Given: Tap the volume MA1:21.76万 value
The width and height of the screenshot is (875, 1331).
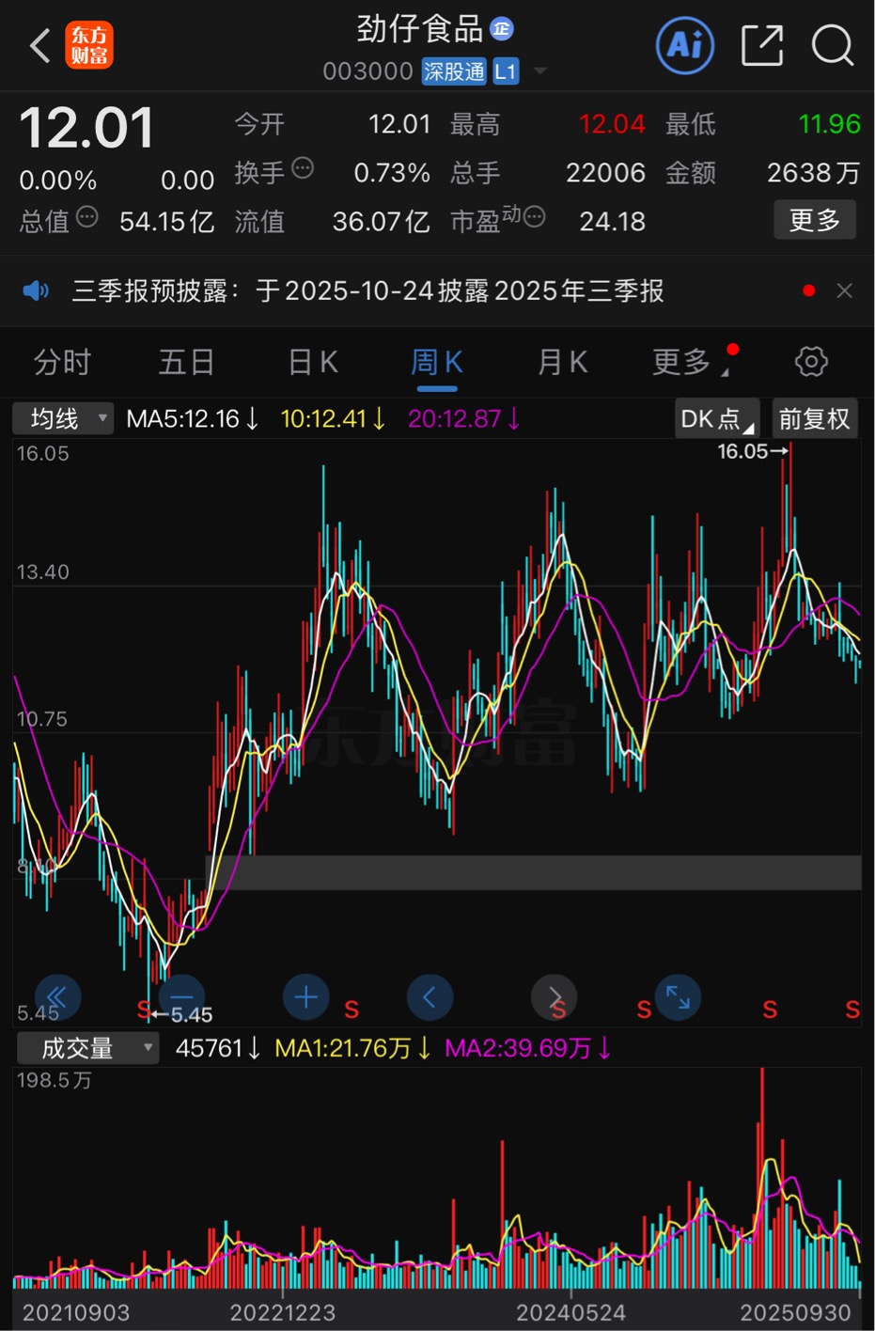Looking at the screenshot, I should pyautogui.click(x=352, y=1048).
